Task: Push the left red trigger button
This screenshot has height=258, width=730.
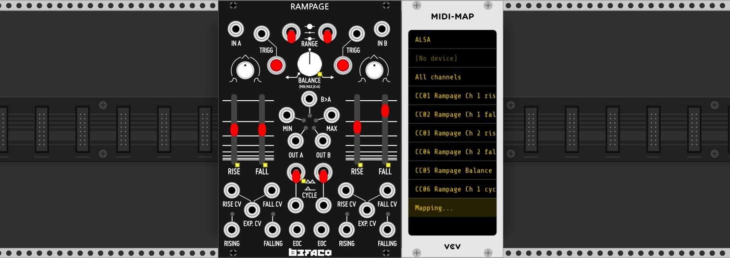Action: pos(276,66)
